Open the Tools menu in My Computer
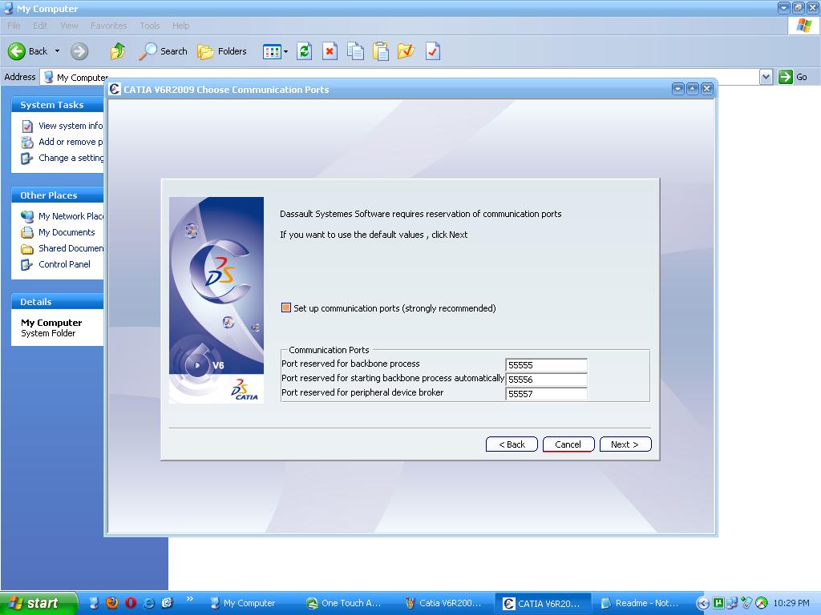Viewport: 821px width, 615px height. tap(150, 26)
